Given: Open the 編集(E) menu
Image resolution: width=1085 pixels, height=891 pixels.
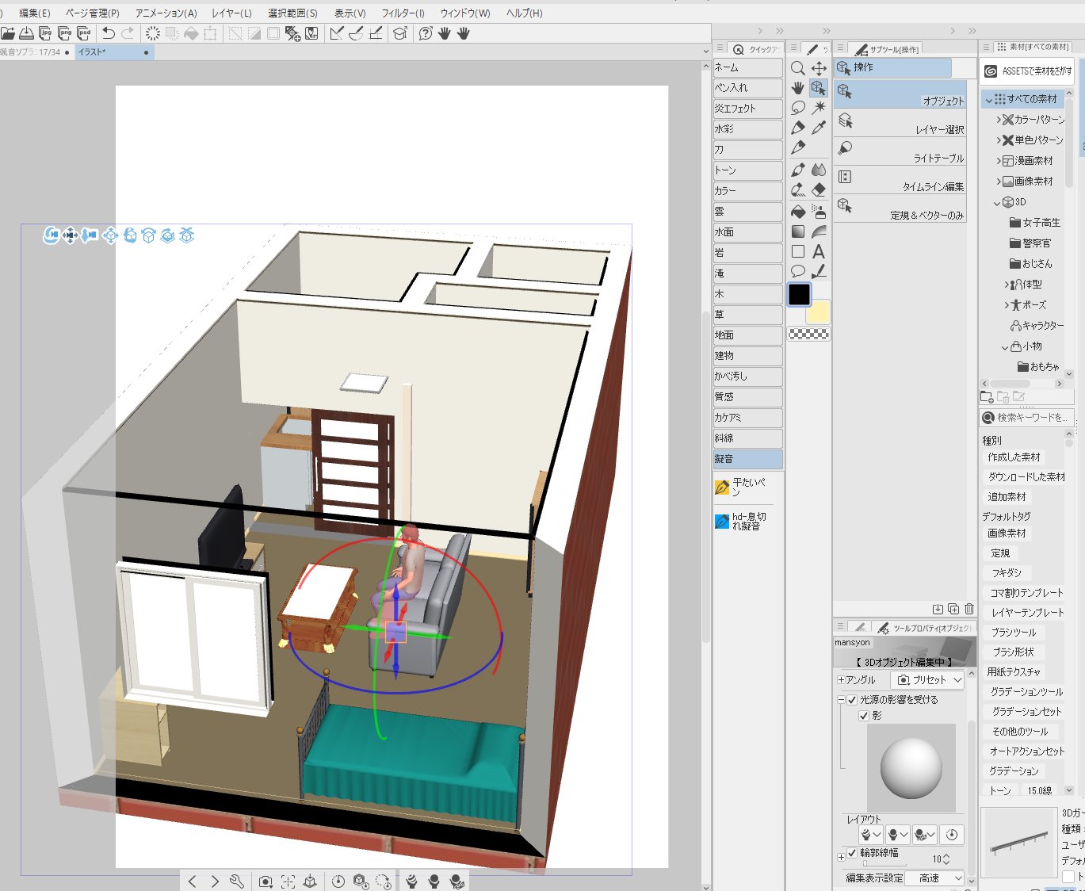Looking at the screenshot, I should coord(35,13).
